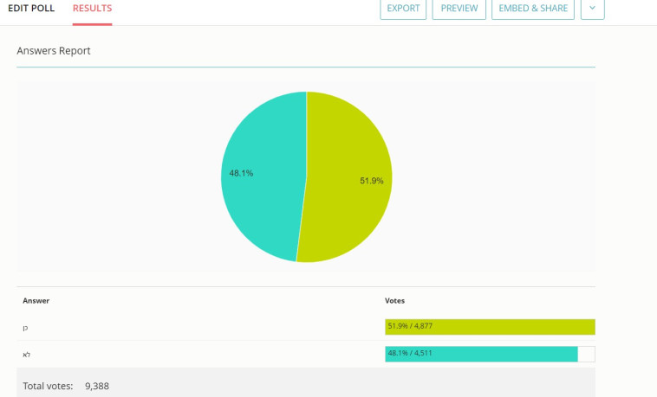Click the teal 48.1% / 4,511 votes bar
The height and width of the screenshot is (397, 657).
(x=481, y=354)
